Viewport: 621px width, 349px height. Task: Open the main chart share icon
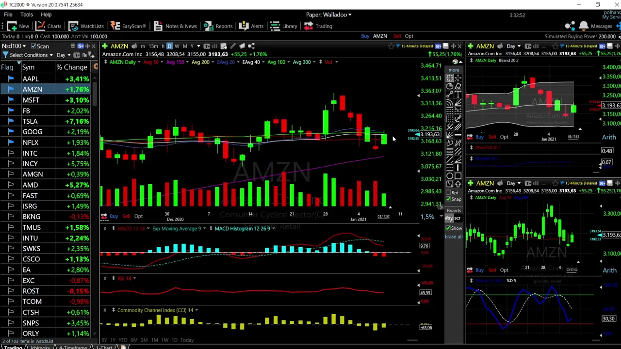point(251,46)
